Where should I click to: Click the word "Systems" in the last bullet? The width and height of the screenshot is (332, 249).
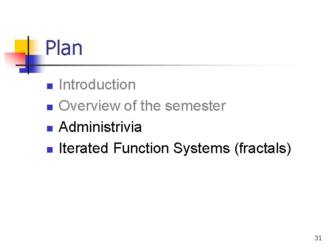click(202, 148)
